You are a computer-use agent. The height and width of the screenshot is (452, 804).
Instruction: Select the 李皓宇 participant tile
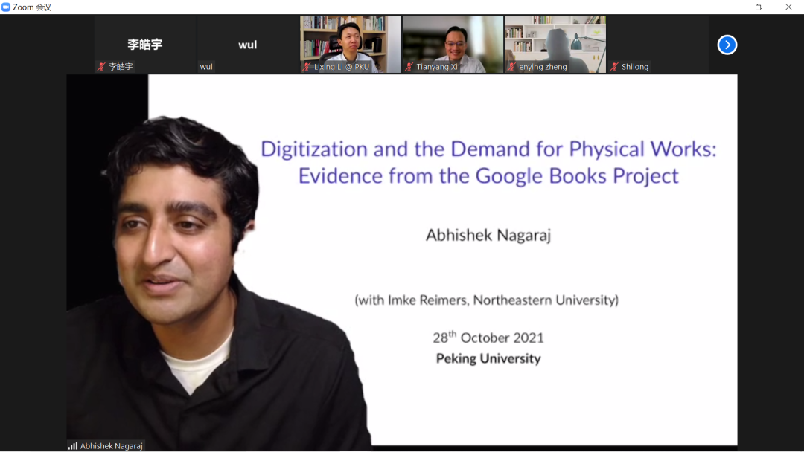tap(144, 41)
